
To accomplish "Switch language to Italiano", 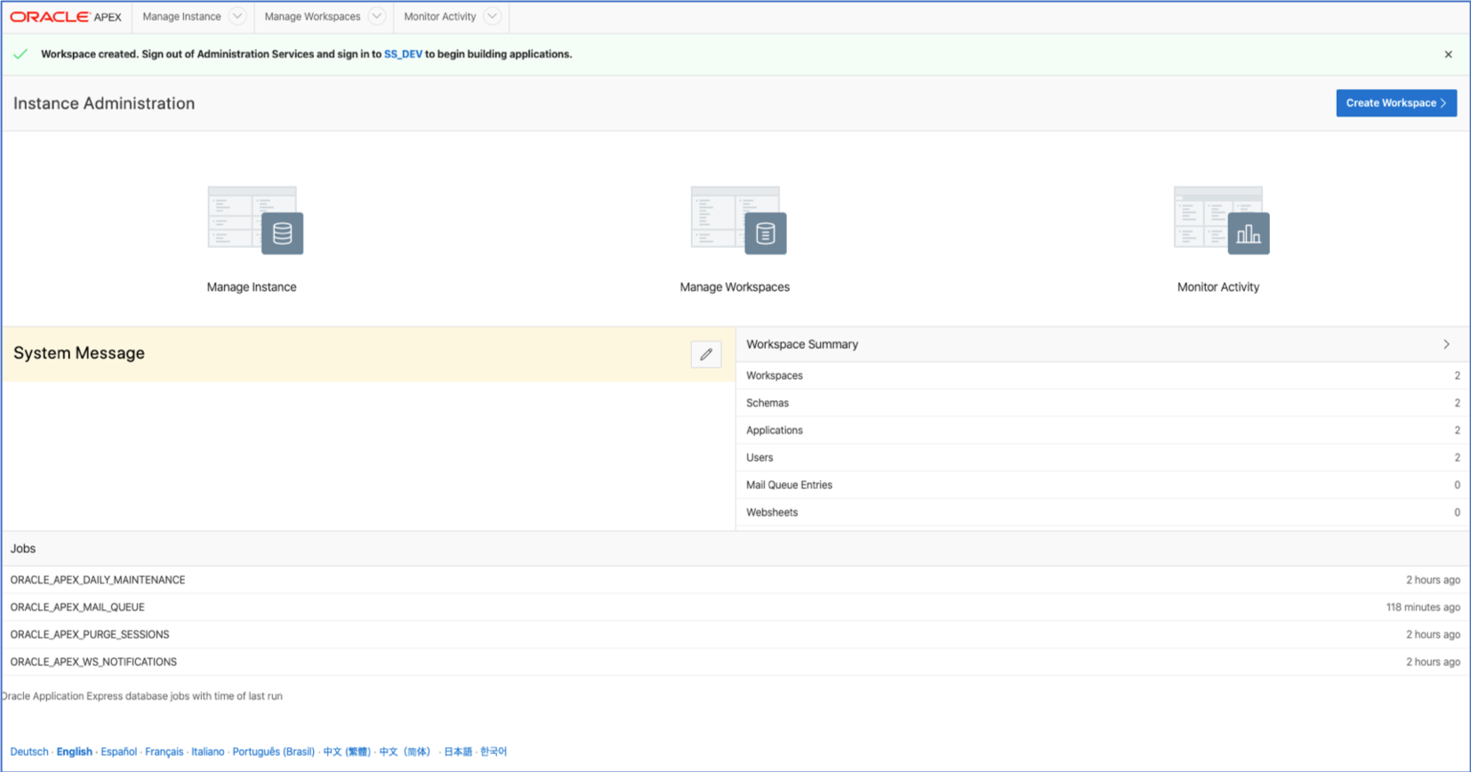I will point(208,752).
